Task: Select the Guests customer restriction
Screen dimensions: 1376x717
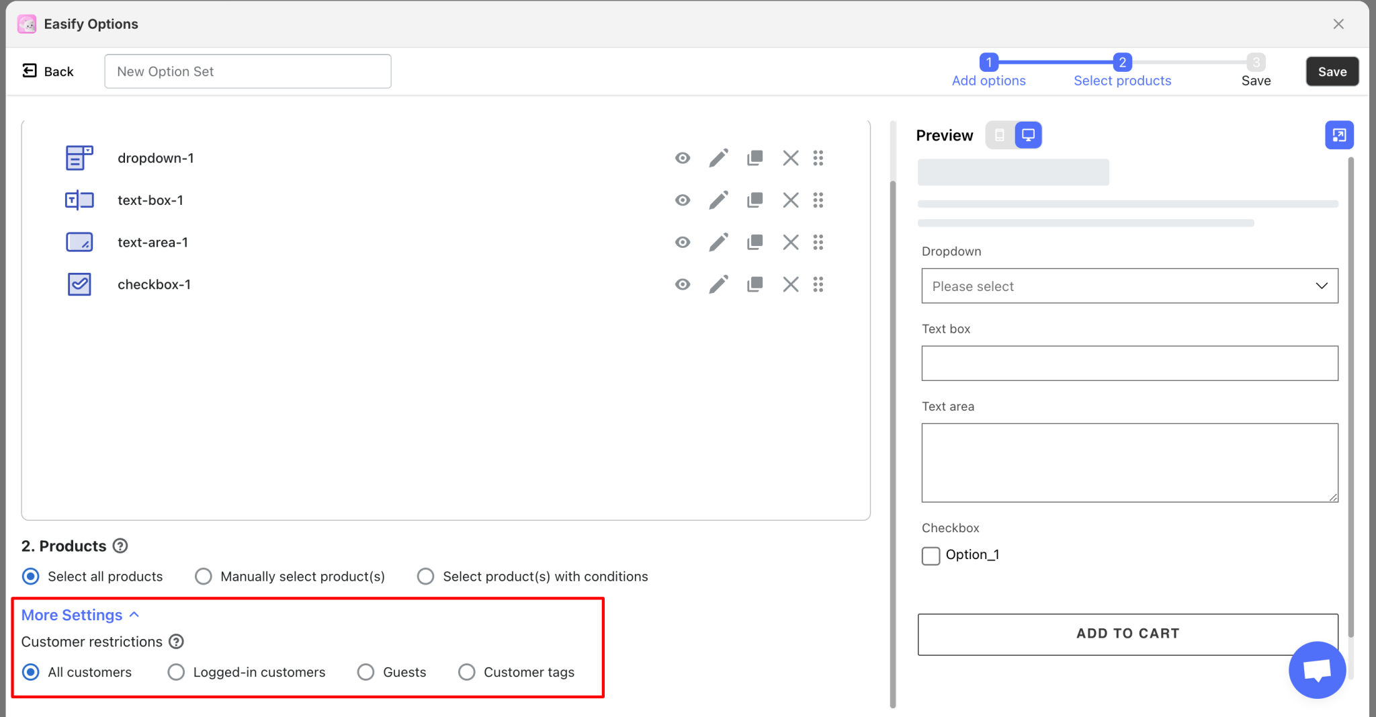Action: click(x=365, y=672)
